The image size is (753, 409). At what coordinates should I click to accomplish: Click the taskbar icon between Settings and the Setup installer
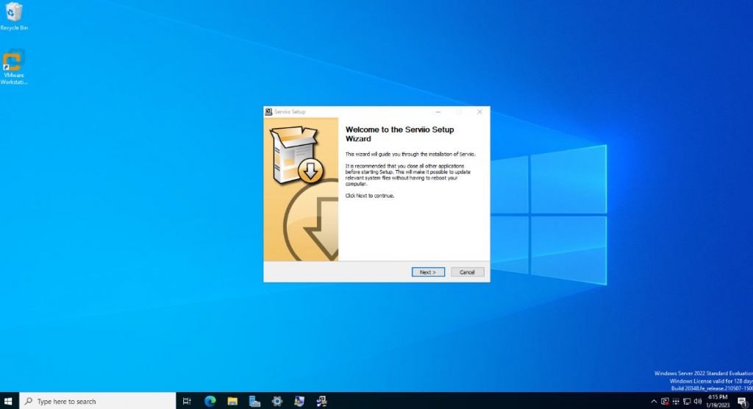pyautogui.click(x=299, y=401)
